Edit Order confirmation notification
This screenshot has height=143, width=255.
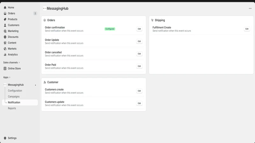[139, 29]
